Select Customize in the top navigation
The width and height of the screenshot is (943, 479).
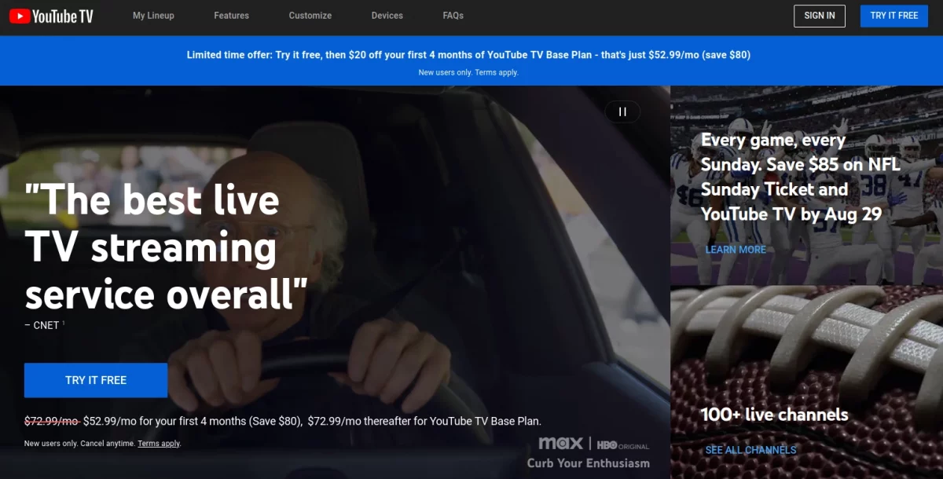(310, 16)
